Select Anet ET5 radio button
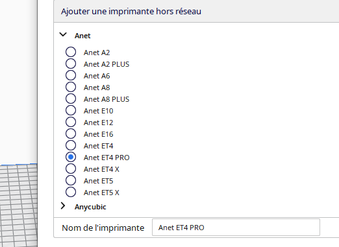 click(71, 180)
